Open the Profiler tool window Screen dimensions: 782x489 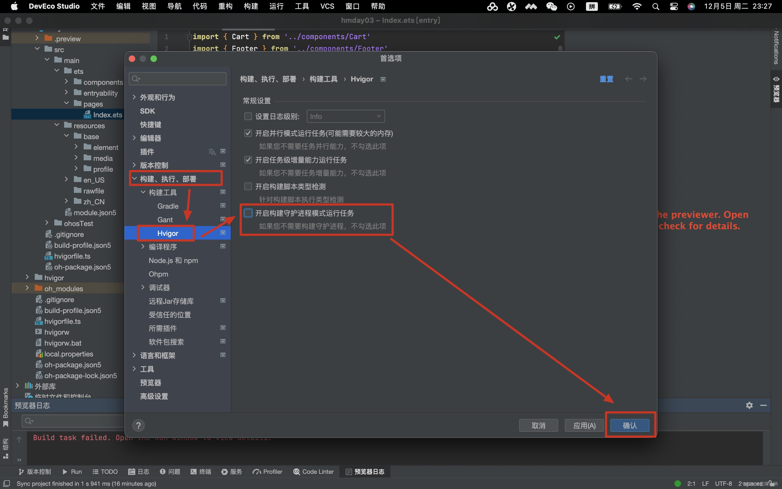(x=267, y=472)
